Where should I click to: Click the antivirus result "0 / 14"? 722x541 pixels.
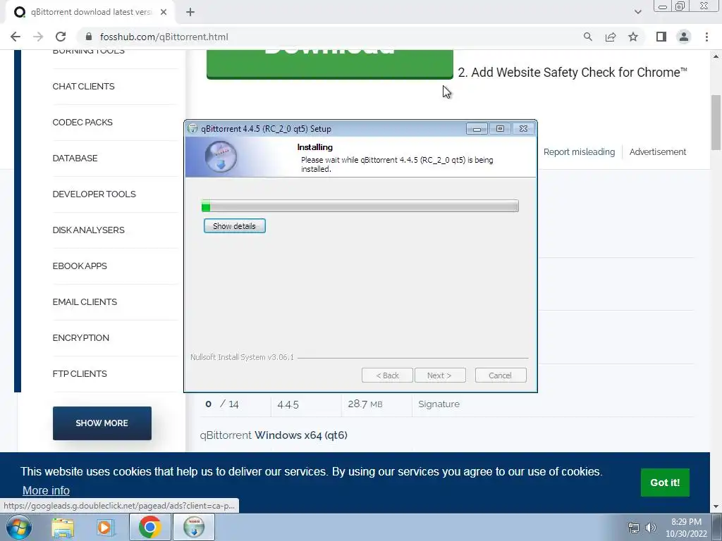point(222,404)
